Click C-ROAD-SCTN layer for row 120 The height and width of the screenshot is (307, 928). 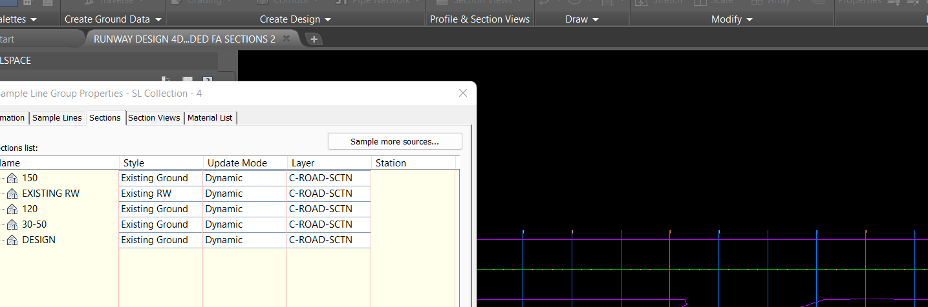point(329,209)
